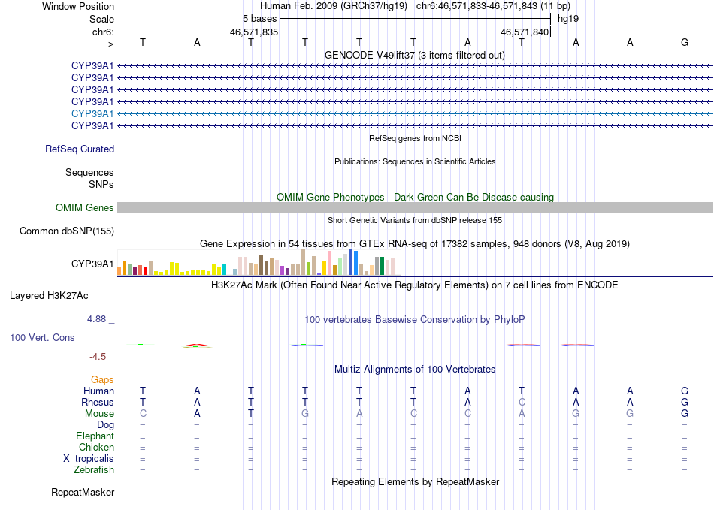This screenshot has height=510, width=714.
Task: Click the RefSeq Curated gene line
Action: [415, 149]
